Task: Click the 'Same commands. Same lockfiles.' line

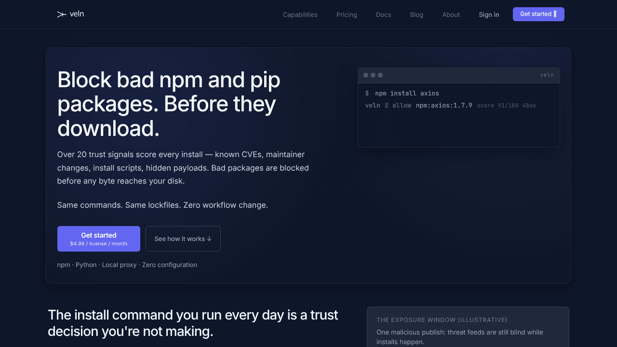Action: (x=162, y=205)
